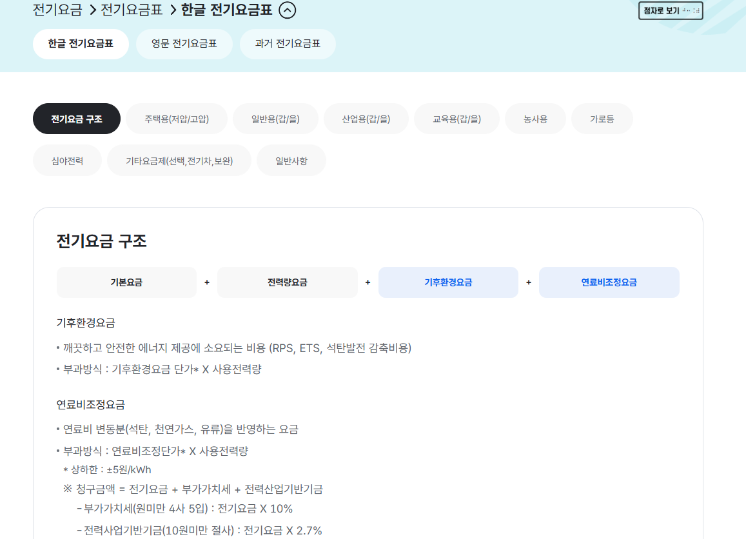
Task: Click the 기후환경요금 structure box
Action: pyautogui.click(x=448, y=282)
